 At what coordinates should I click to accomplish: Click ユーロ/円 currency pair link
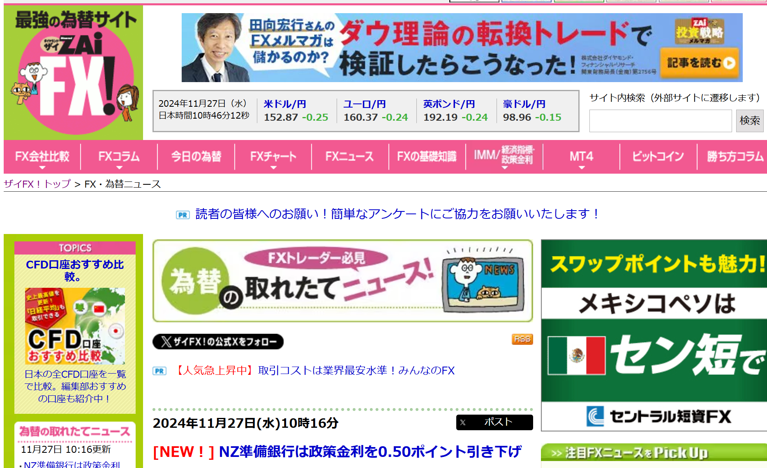point(365,104)
